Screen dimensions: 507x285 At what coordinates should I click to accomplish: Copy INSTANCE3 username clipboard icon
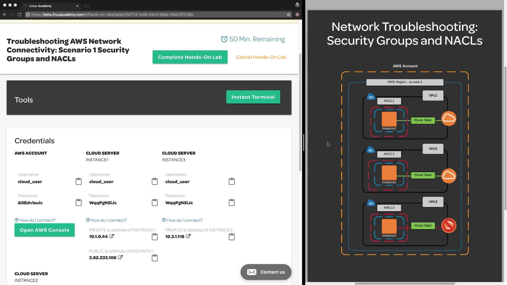tap(232, 181)
